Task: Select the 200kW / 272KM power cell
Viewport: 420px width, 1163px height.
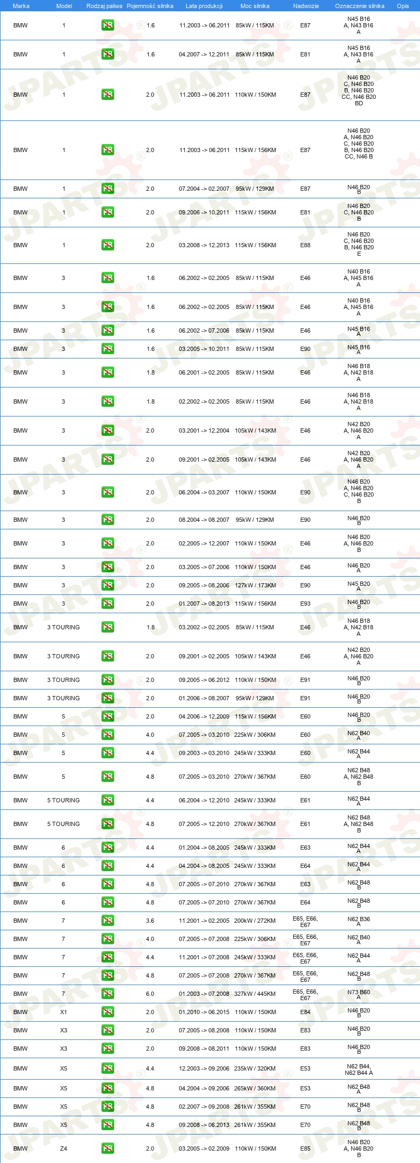Action: [x=255, y=921]
